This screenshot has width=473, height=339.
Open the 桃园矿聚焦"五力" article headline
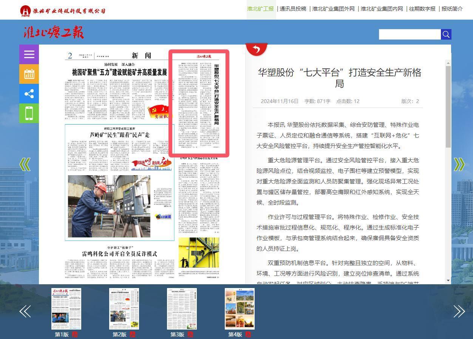pyautogui.click(x=119, y=72)
